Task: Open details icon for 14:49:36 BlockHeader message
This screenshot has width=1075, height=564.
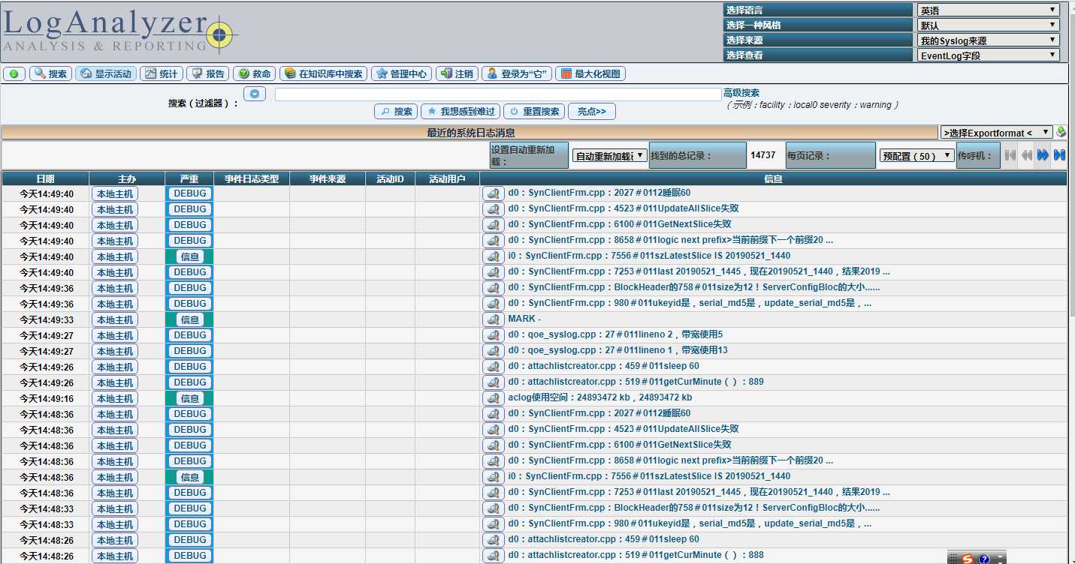Action: pos(493,288)
